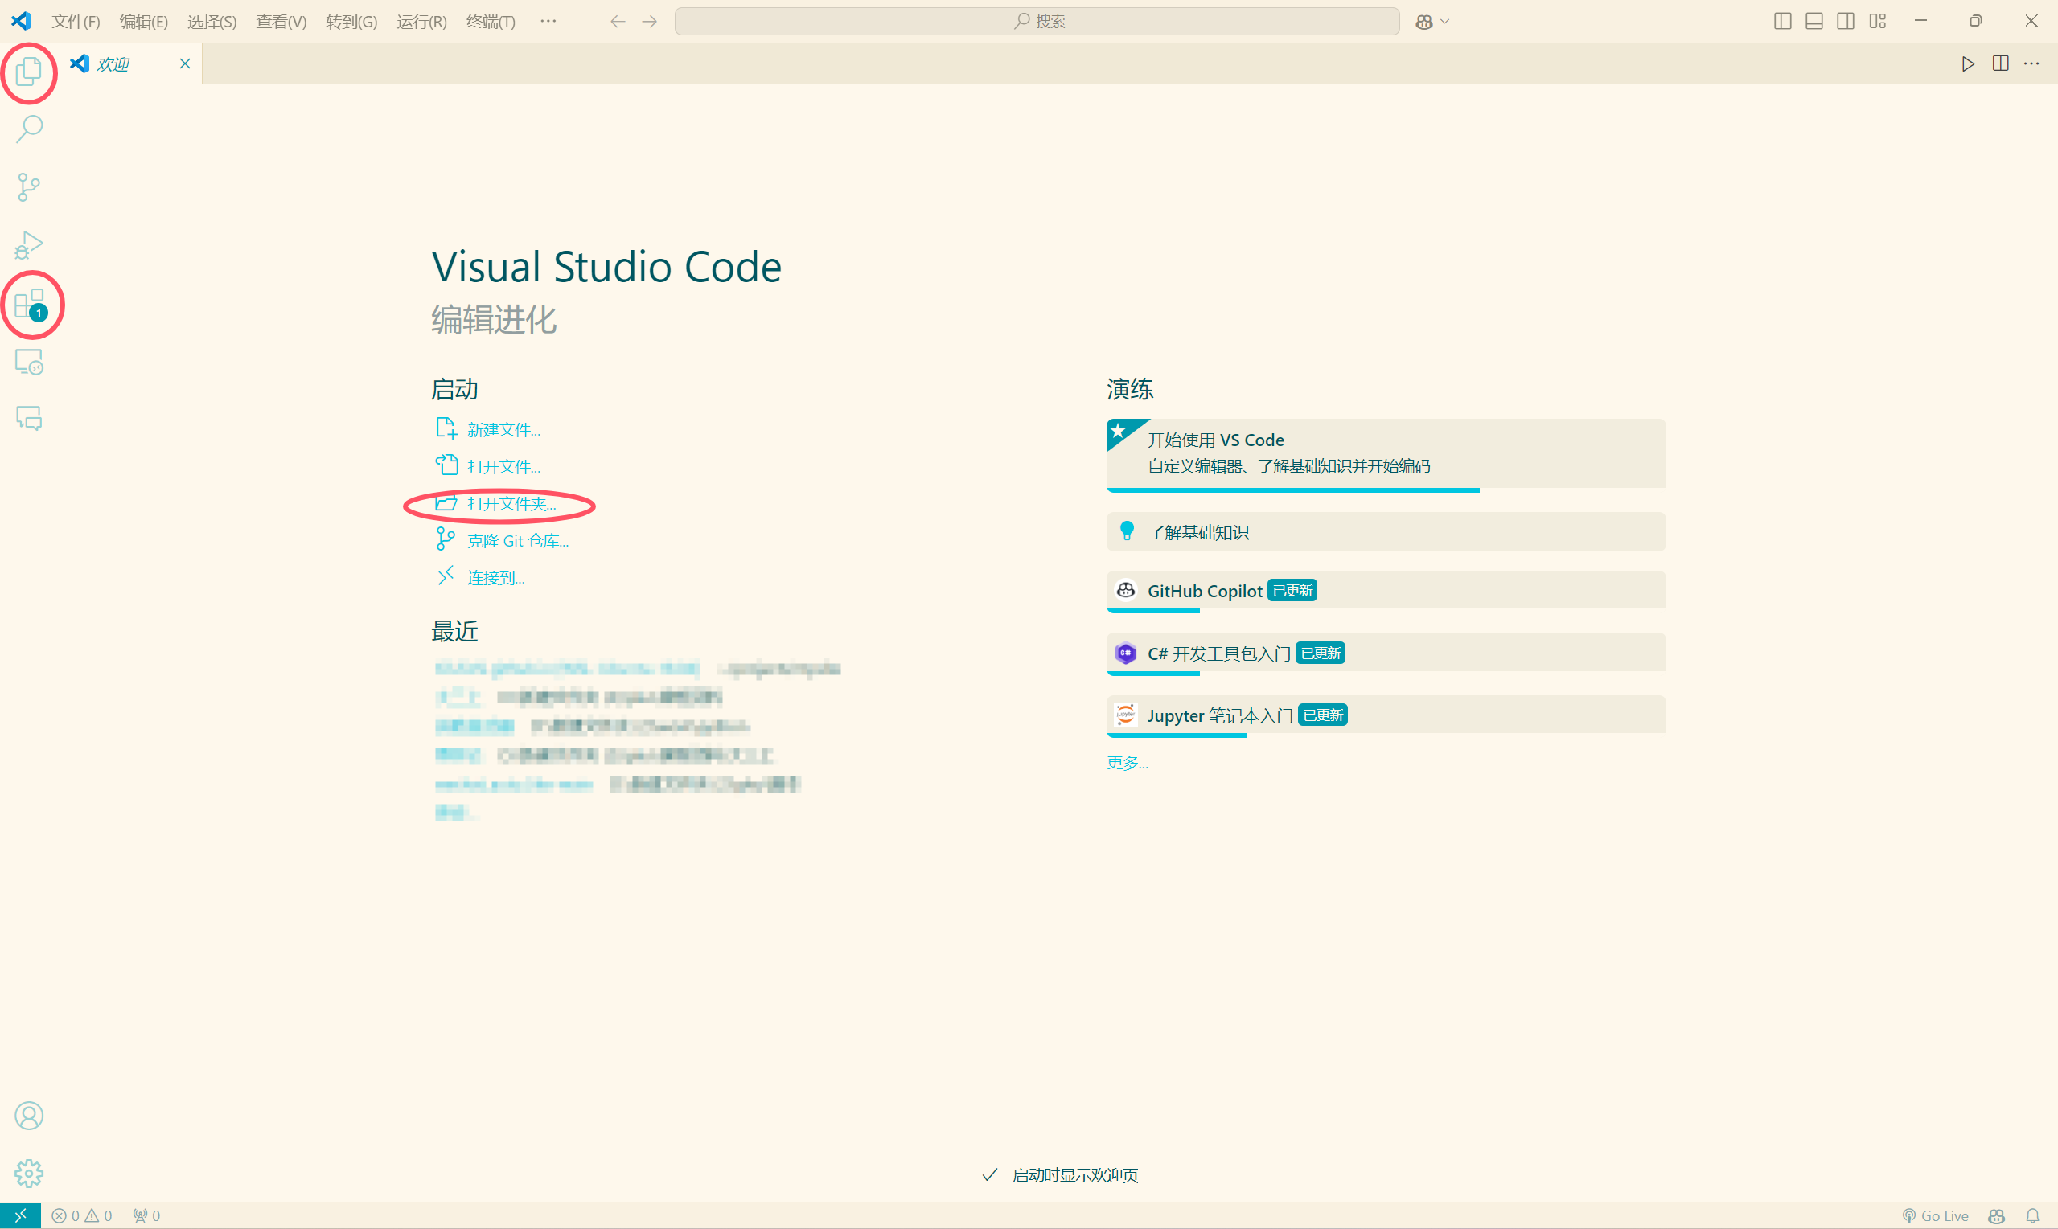Viewport: 2058px width, 1229px height.
Task: Start Go Live server
Action: click(1936, 1215)
